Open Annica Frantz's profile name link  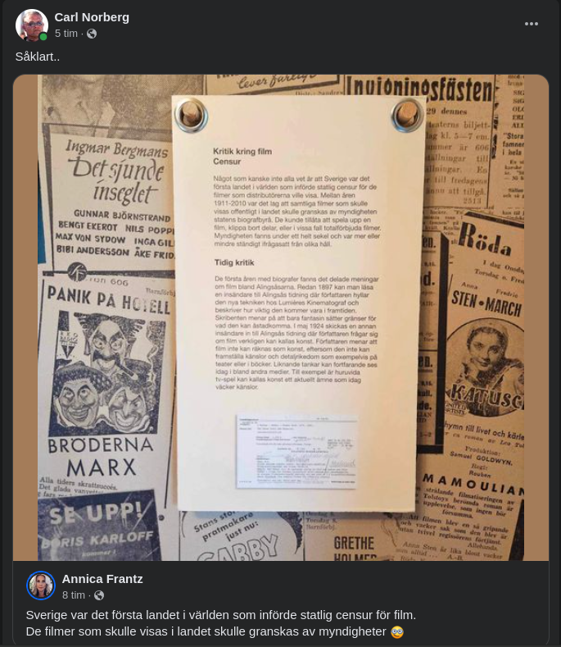pyautogui.click(x=102, y=579)
